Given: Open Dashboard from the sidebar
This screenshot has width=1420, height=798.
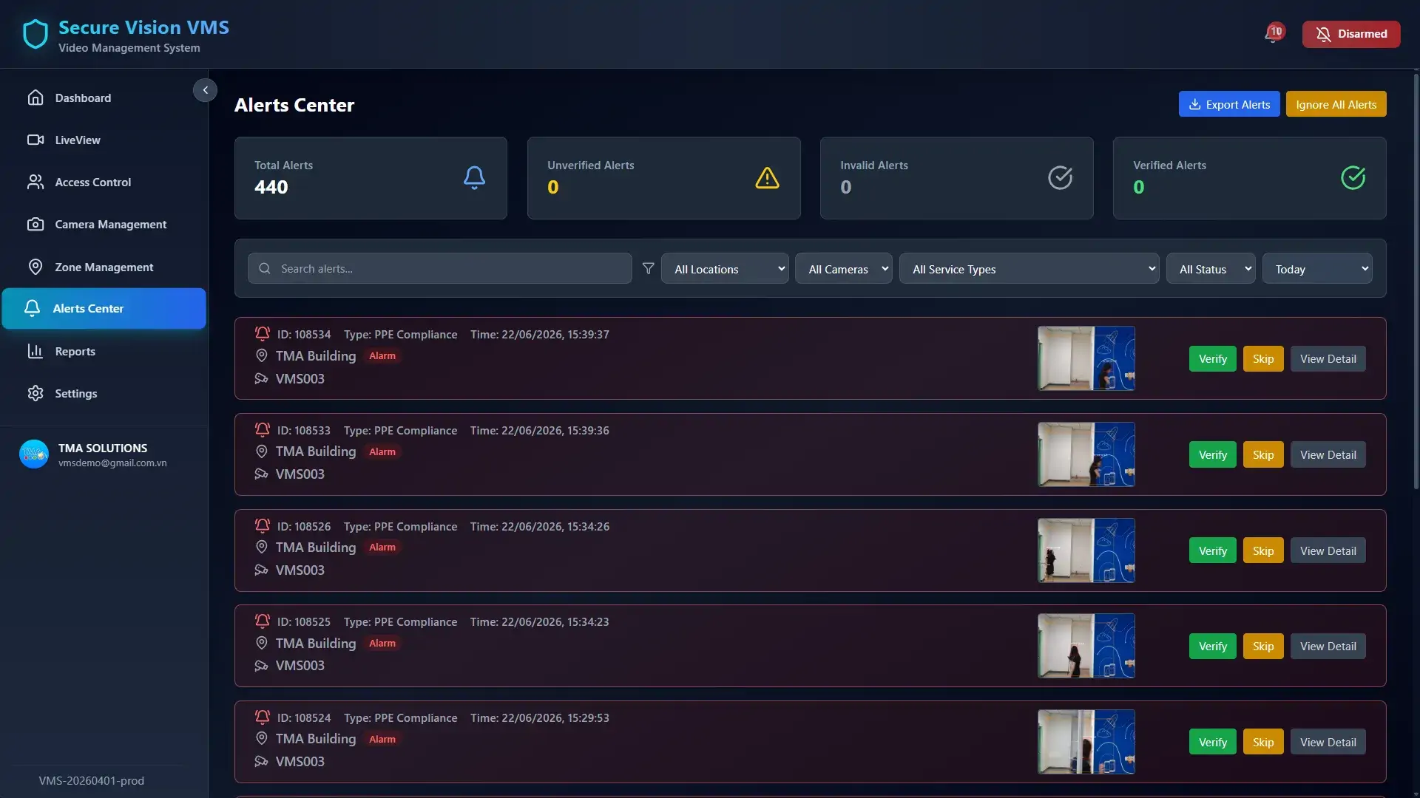Looking at the screenshot, I should (x=104, y=98).
